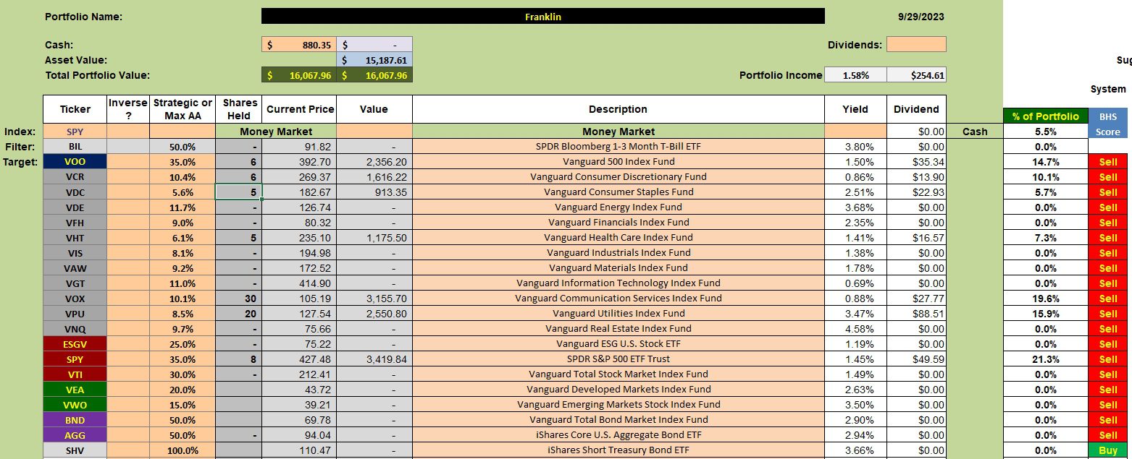Image resolution: width=1132 pixels, height=459 pixels.
Task: Click the VOO dividend $35.34
Action: [916, 162]
